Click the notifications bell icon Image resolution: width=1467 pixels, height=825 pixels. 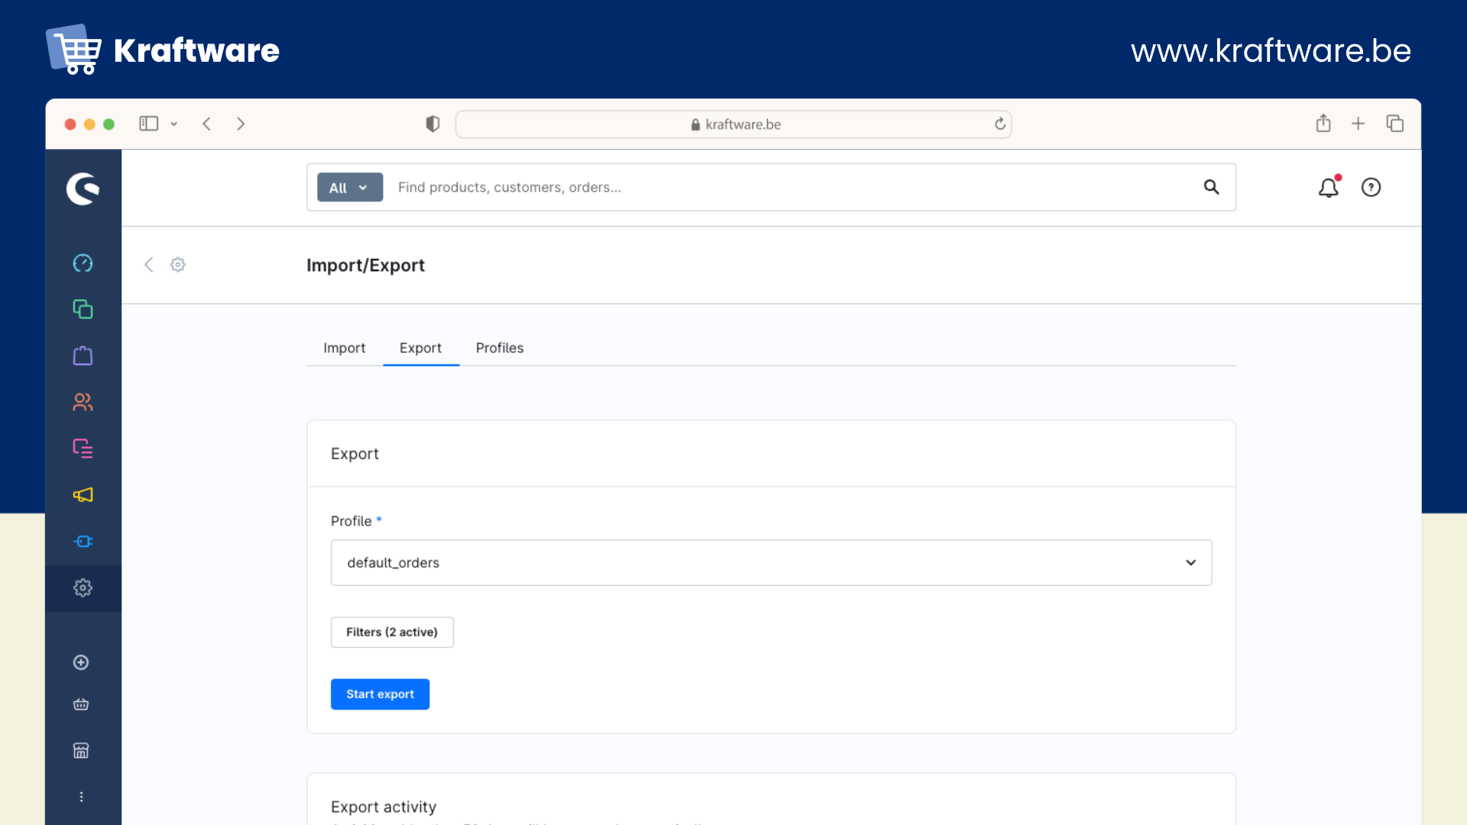[x=1329, y=187]
